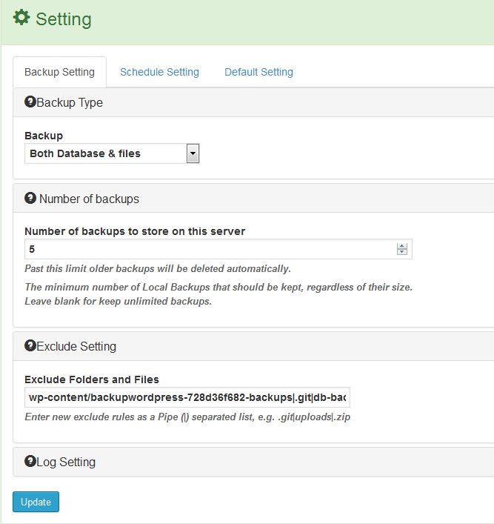Open the Backup type dropdown

click(x=192, y=153)
